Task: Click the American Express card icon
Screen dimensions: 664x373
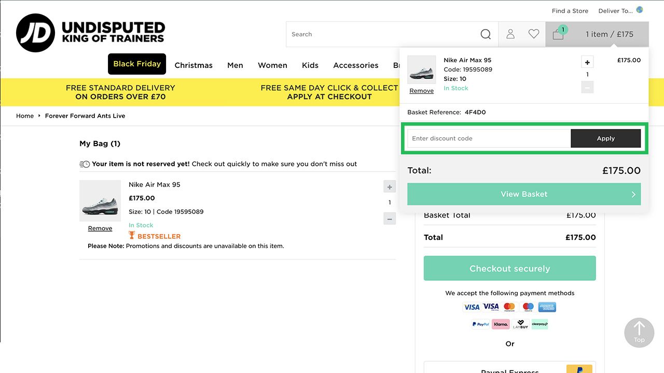Action: click(547, 307)
